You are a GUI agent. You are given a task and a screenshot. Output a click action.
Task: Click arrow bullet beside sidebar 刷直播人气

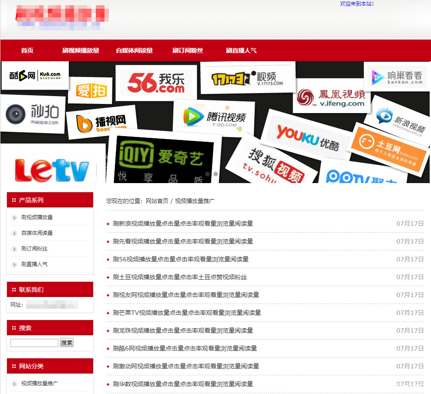14,265
